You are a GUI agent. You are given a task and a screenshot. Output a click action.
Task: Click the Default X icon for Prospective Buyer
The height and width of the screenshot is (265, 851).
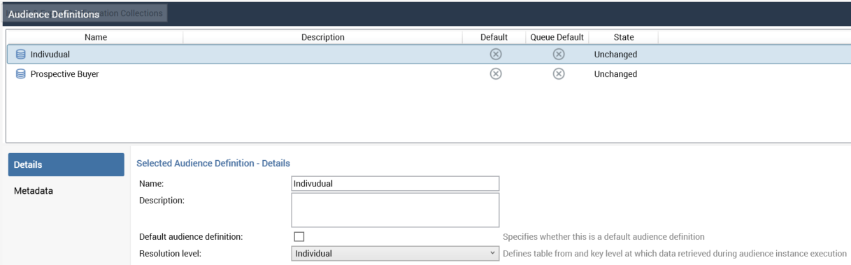click(x=495, y=74)
